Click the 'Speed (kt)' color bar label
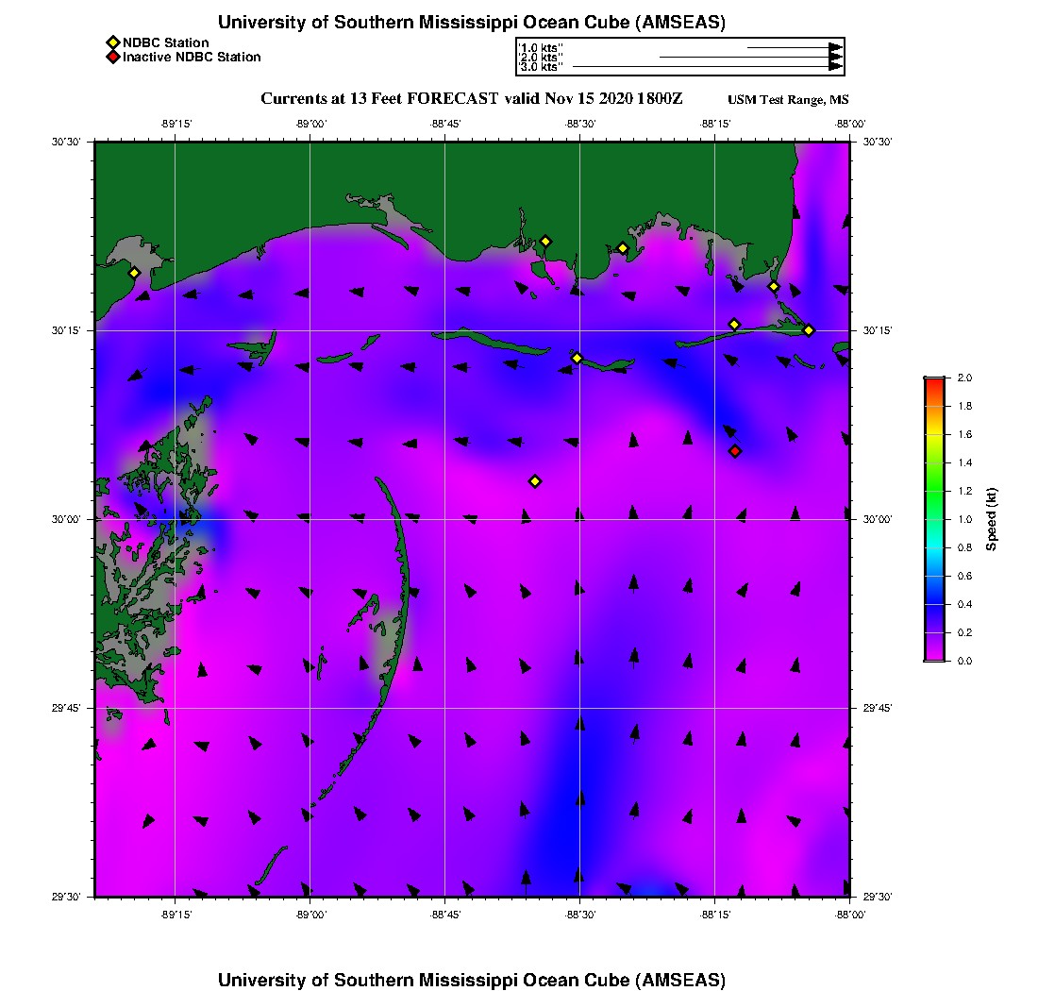Viewport: 1038px width, 991px height. click(991, 519)
